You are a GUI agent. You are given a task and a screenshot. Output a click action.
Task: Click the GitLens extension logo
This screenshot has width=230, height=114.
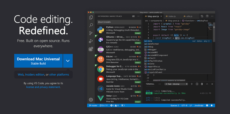pos(101,40)
